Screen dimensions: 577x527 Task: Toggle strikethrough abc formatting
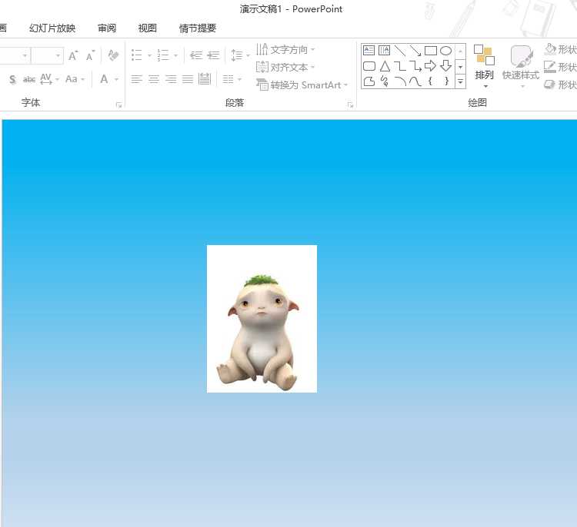pyautogui.click(x=29, y=79)
